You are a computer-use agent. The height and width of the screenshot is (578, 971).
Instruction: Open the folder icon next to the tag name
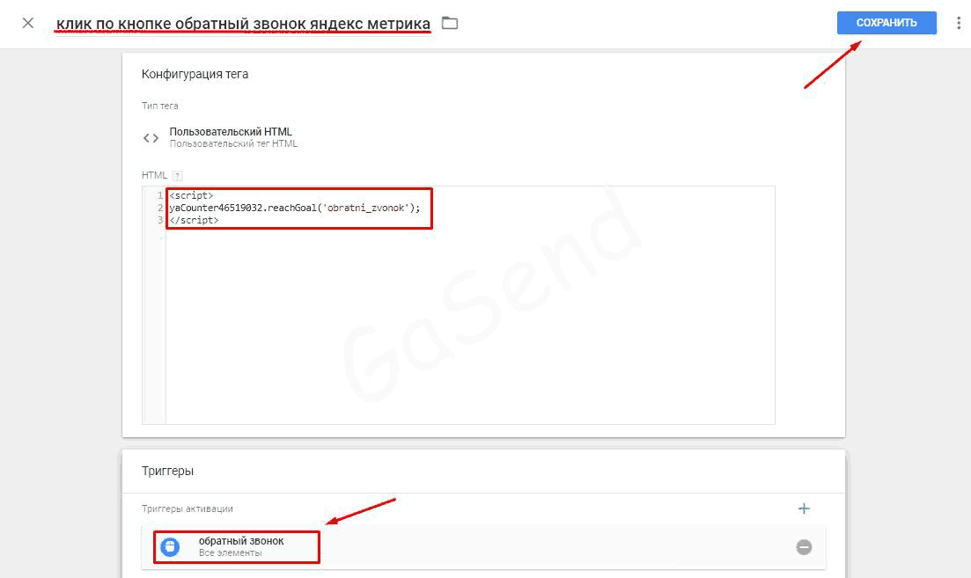click(450, 23)
